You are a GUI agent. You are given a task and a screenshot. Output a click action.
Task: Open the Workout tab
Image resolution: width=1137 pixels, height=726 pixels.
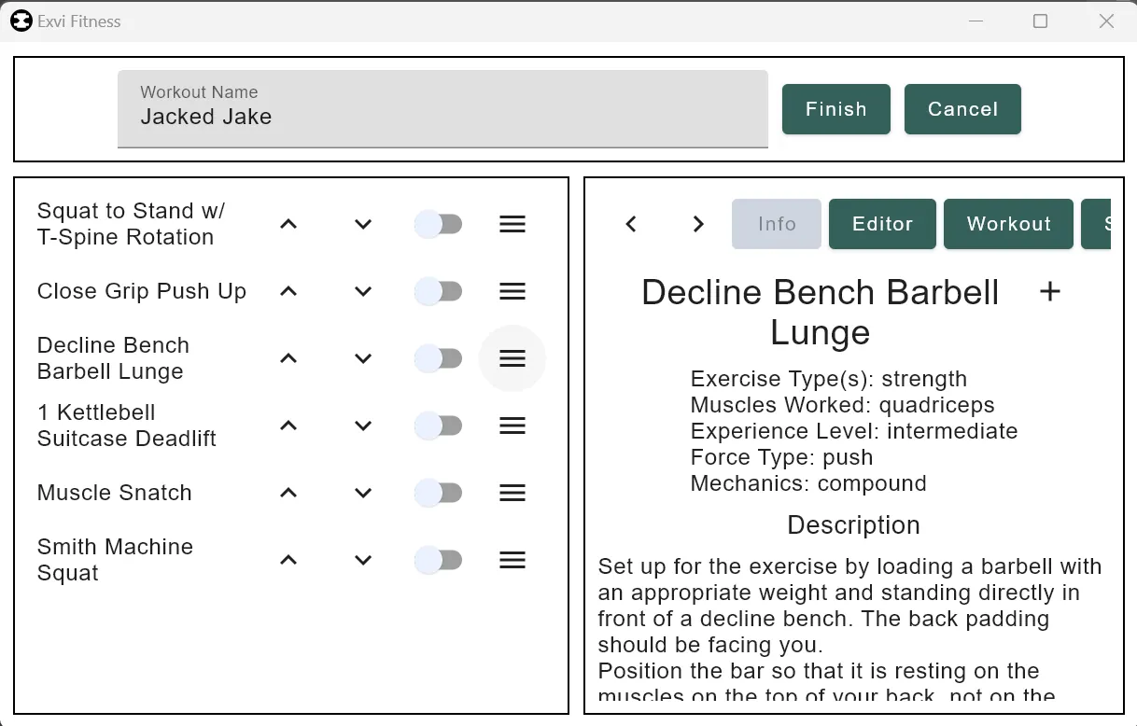pos(1009,224)
